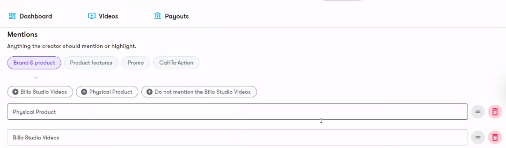Add the Do not mention Billo Studio Videos suggestion
The image size is (506, 148).
click(199, 92)
